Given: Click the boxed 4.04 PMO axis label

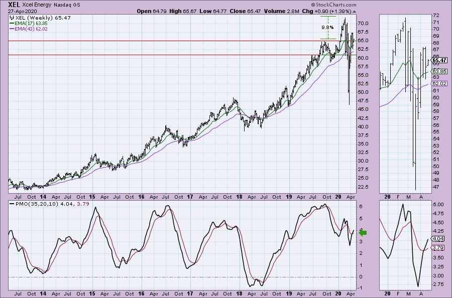Looking at the screenshot, I should (x=438, y=238).
